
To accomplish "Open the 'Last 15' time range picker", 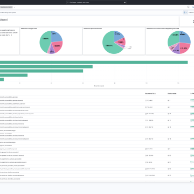I will (x=191, y=12).
